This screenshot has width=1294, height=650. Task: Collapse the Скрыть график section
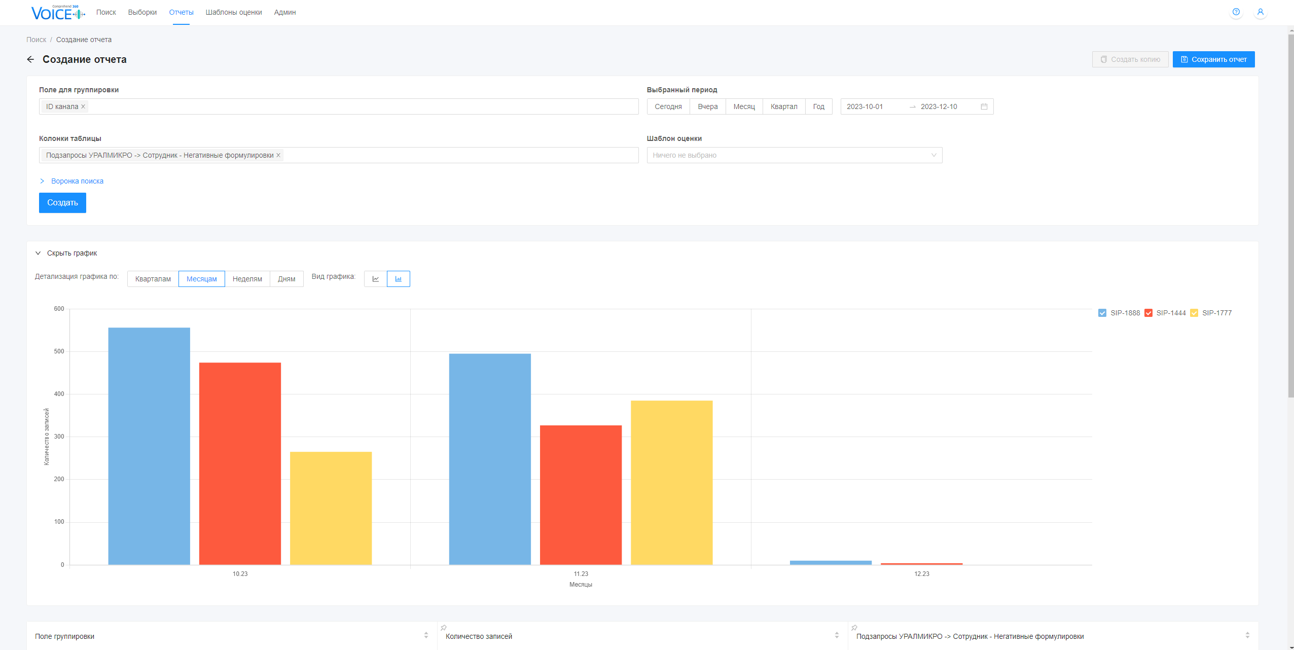click(x=71, y=253)
